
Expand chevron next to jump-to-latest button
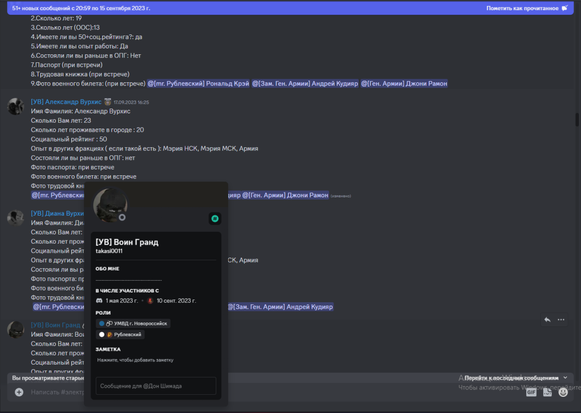point(565,378)
